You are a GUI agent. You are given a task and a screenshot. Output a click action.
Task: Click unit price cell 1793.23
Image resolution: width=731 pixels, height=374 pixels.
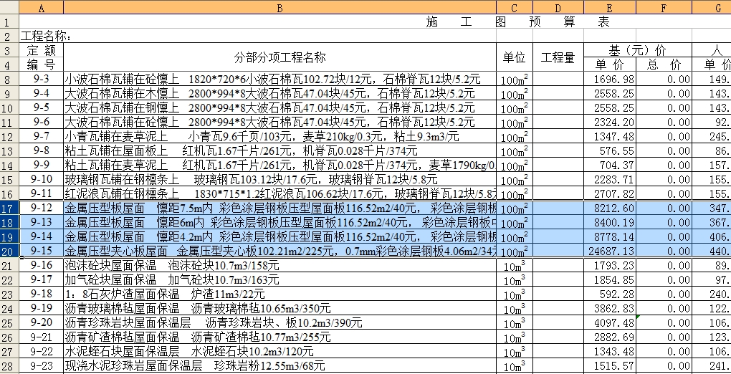coord(610,266)
